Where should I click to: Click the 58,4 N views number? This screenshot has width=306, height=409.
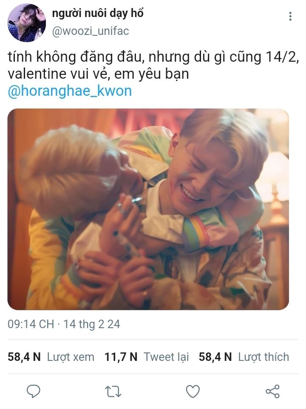click(24, 357)
